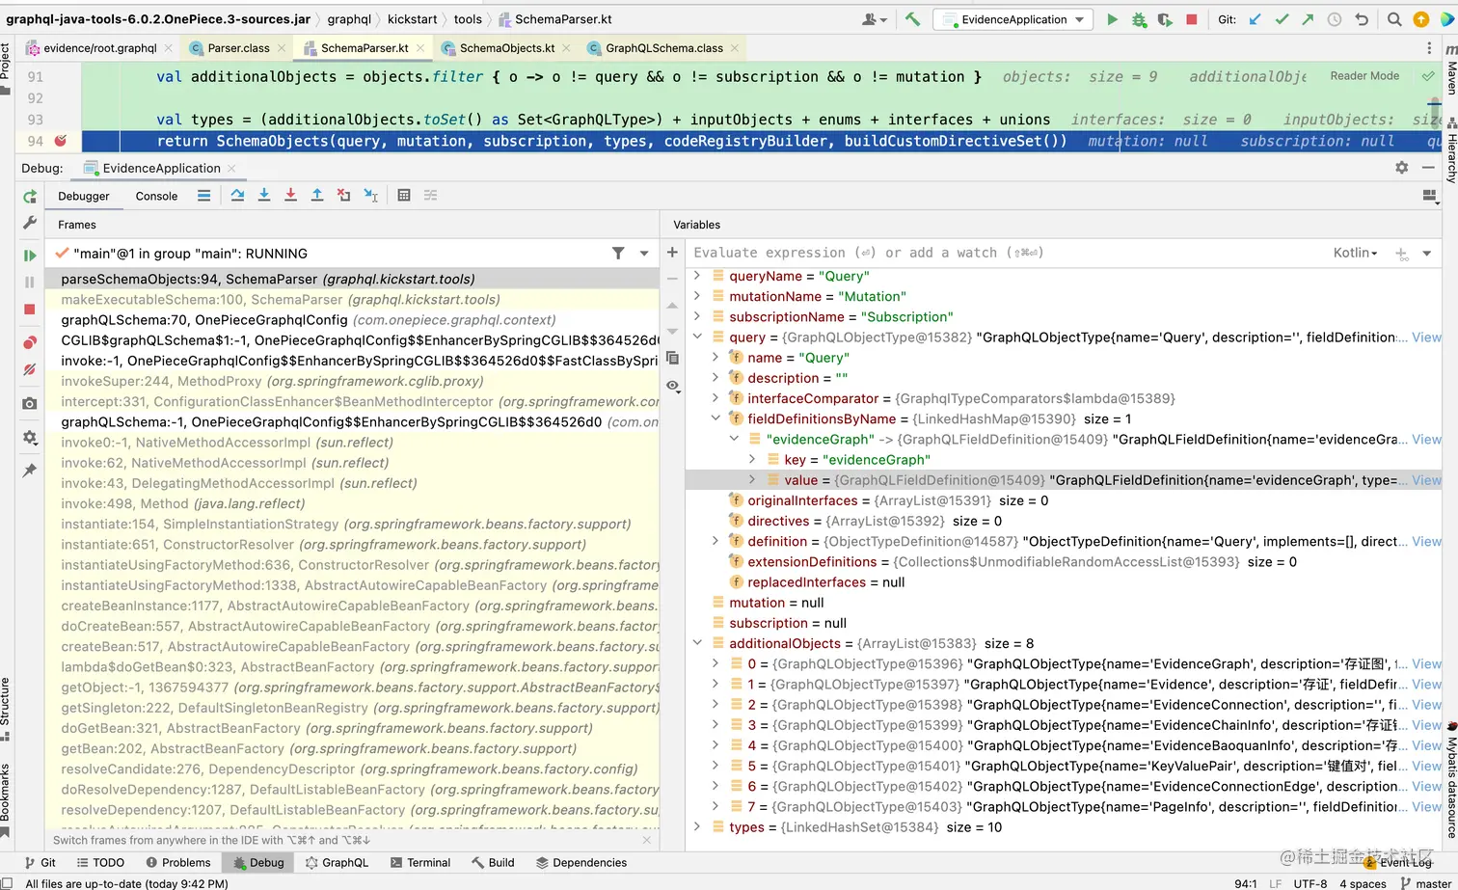Open the EvidenceApplication run configuration dropdown
The image size is (1458, 890).
[1013, 19]
